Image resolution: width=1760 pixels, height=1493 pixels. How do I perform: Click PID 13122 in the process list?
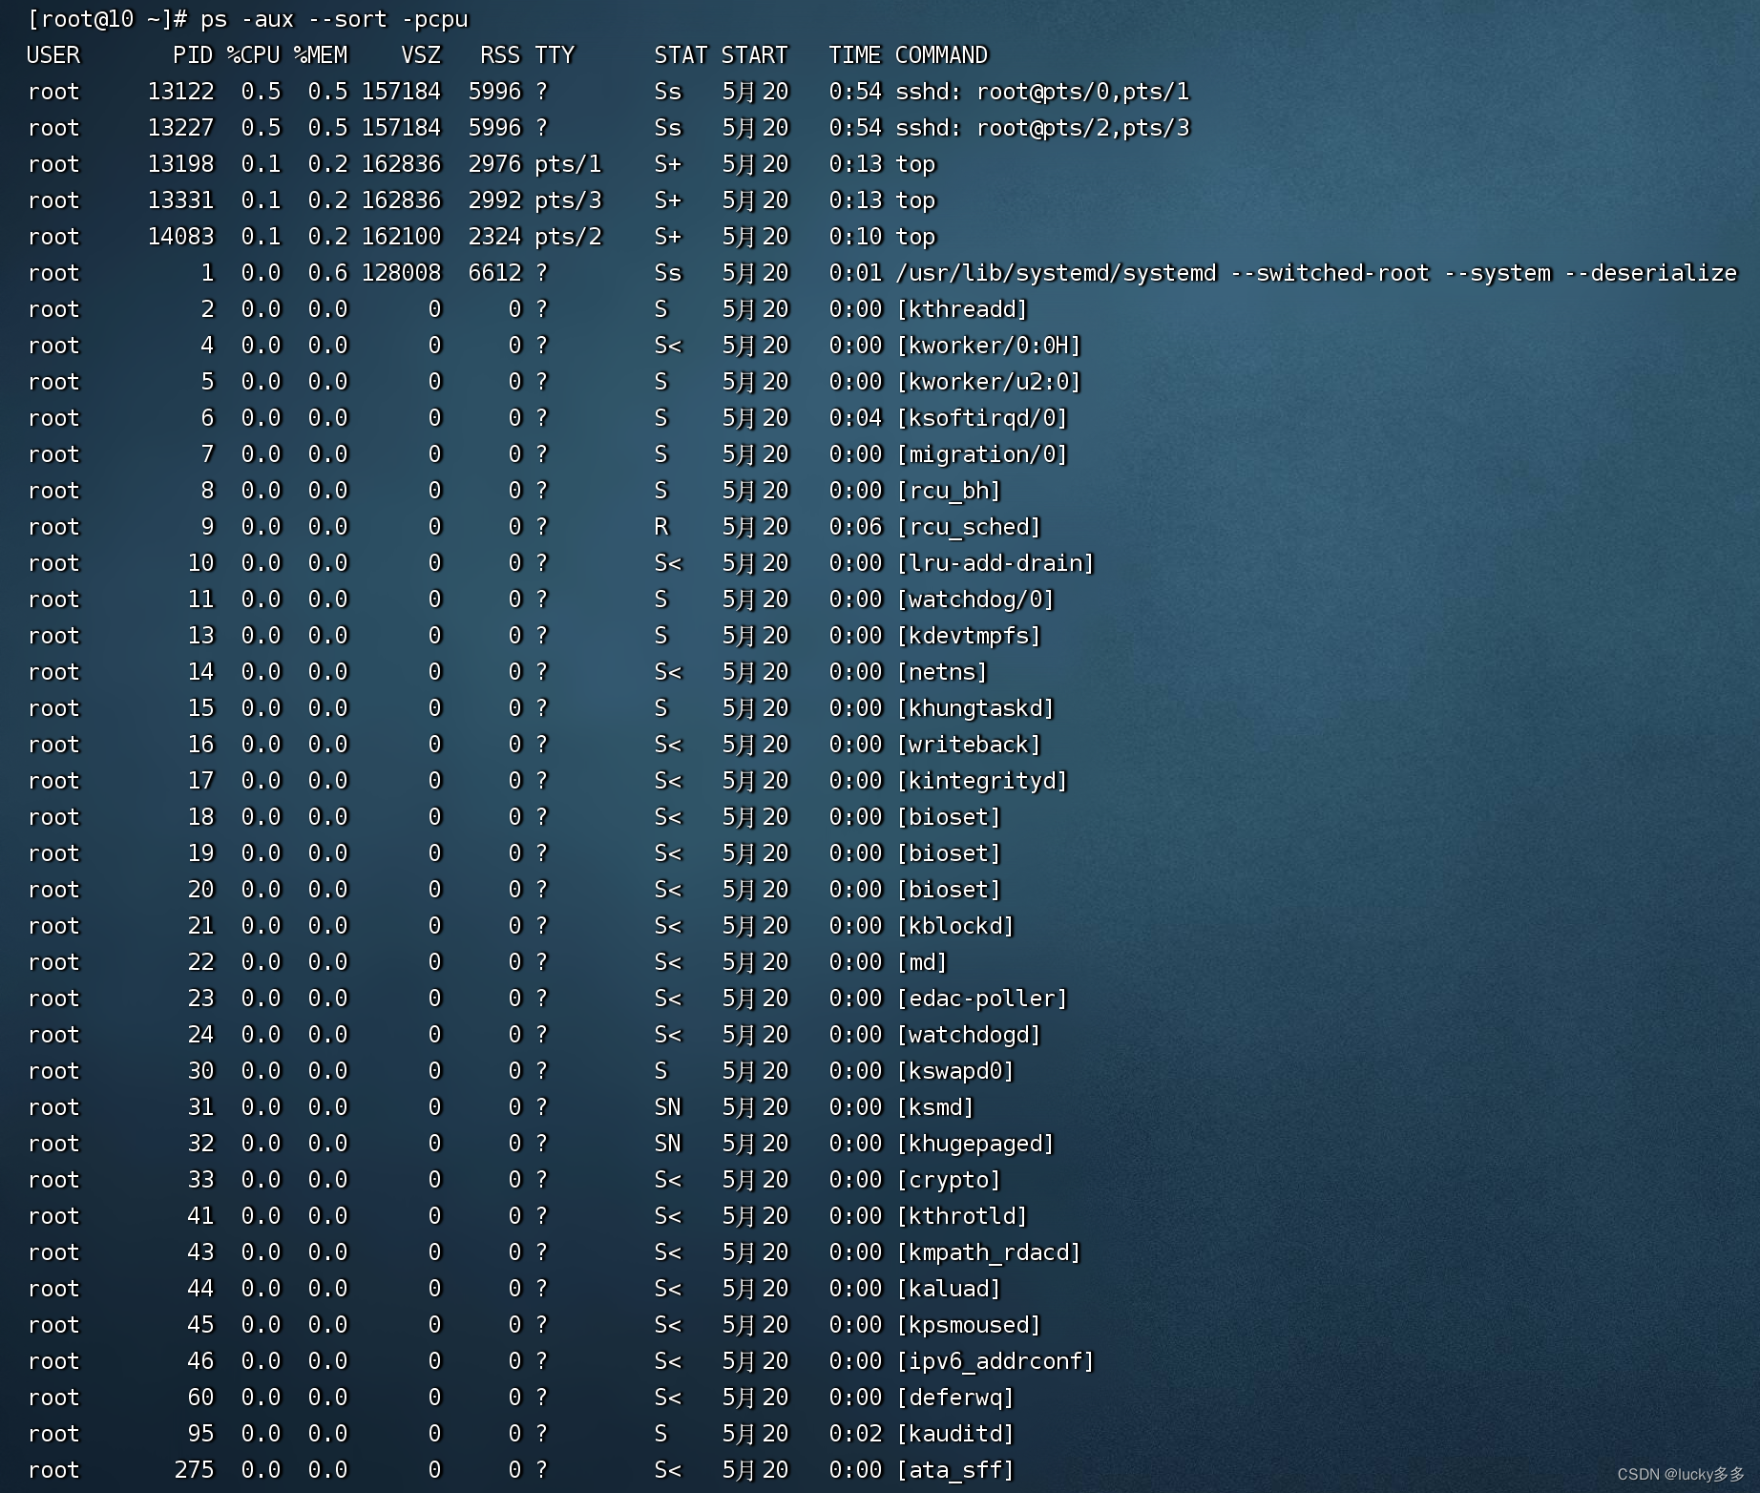click(x=180, y=92)
